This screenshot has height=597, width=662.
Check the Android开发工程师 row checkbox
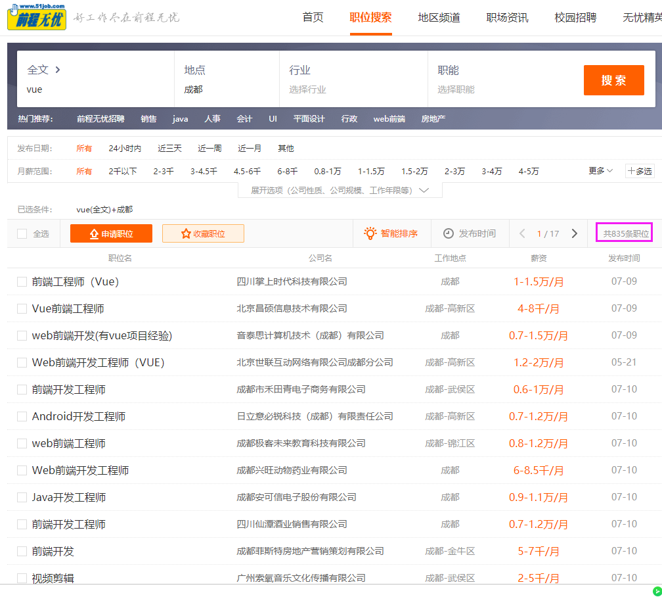[22, 416]
